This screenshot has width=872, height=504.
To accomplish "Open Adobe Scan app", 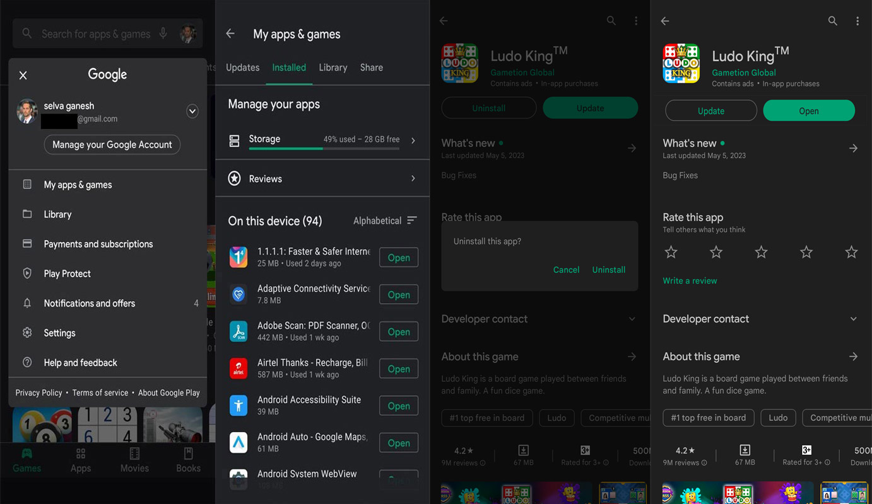I will pyautogui.click(x=399, y=332).
